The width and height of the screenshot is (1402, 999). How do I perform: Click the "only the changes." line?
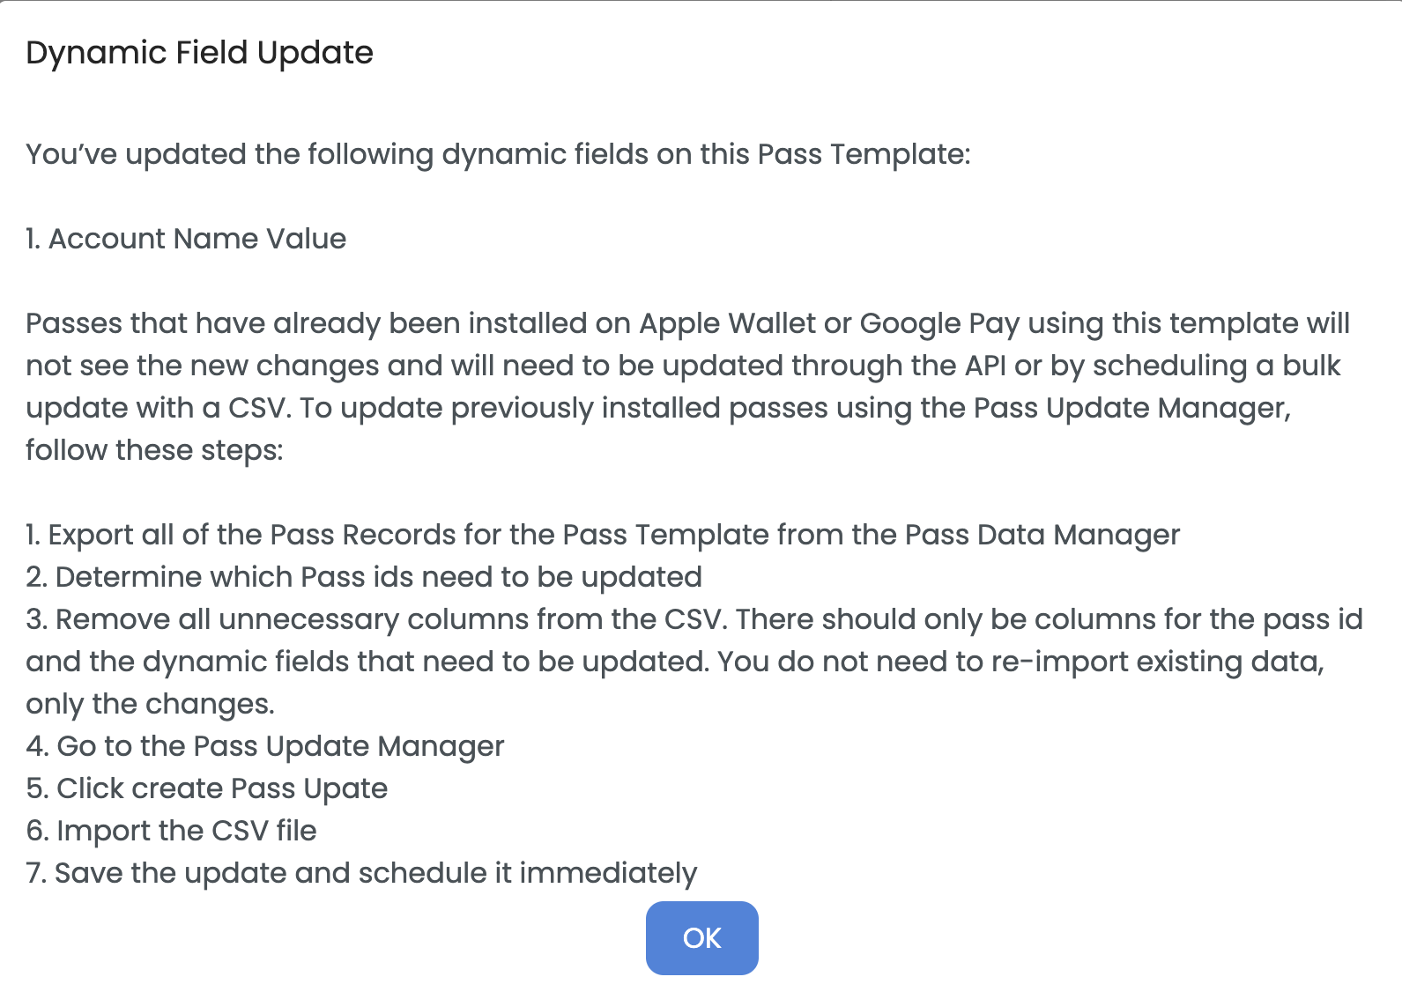tap(151, 704)
